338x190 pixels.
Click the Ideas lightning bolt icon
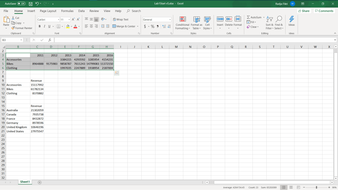pyautogui.click(x=291, y=19)
